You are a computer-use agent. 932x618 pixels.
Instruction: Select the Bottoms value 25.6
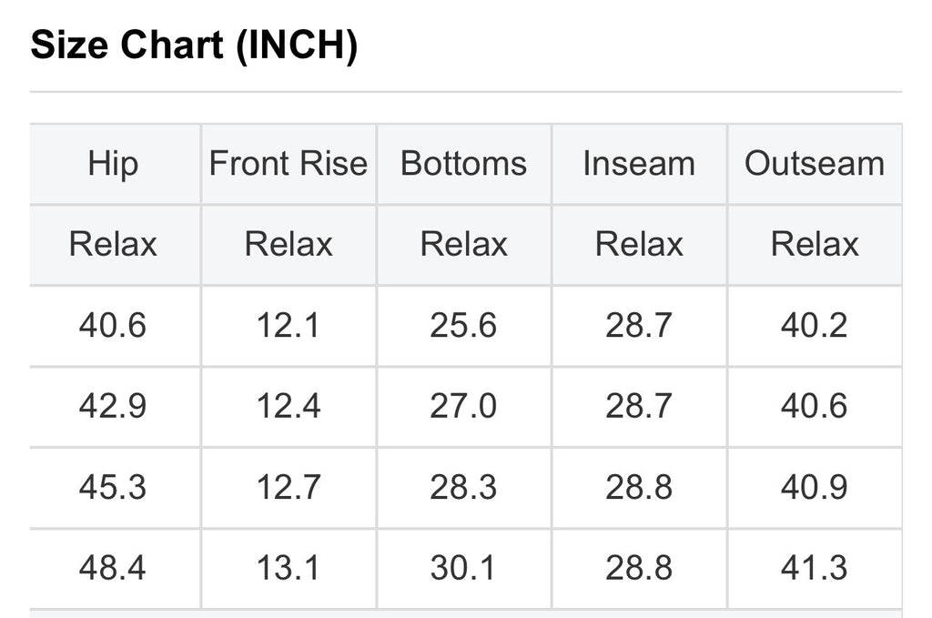pyautogui.click(x=463, y=326)
